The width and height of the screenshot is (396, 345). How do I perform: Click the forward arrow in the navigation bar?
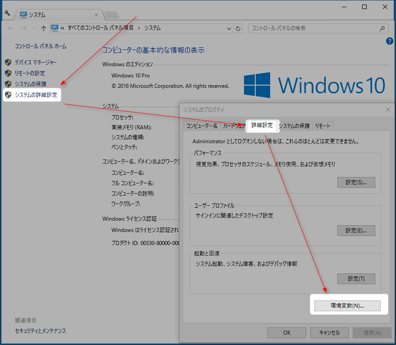[23, 28]
